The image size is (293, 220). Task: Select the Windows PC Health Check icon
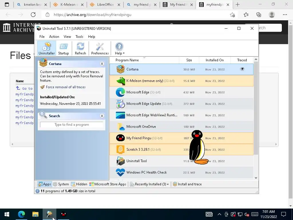coord(120,172)
